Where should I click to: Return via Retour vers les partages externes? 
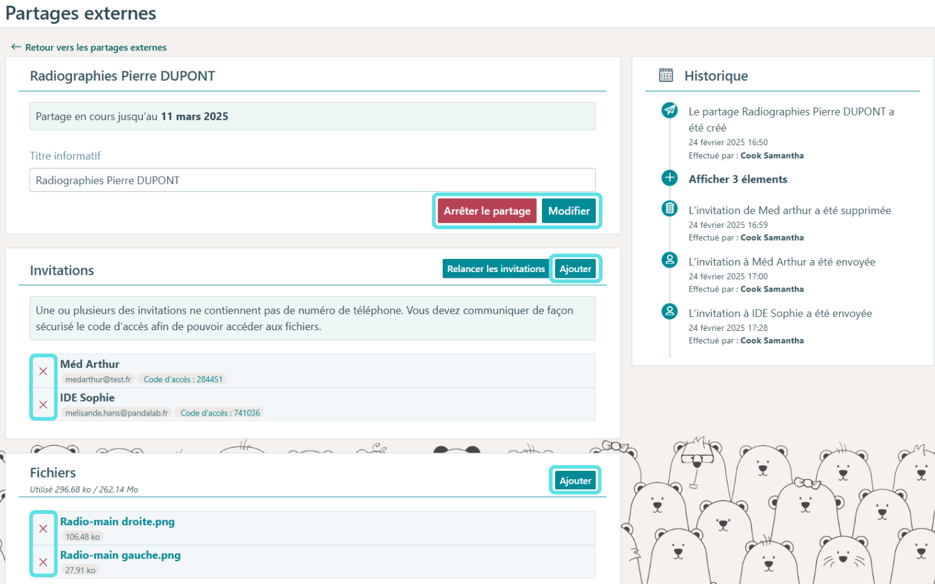click(x=96, y=47)
